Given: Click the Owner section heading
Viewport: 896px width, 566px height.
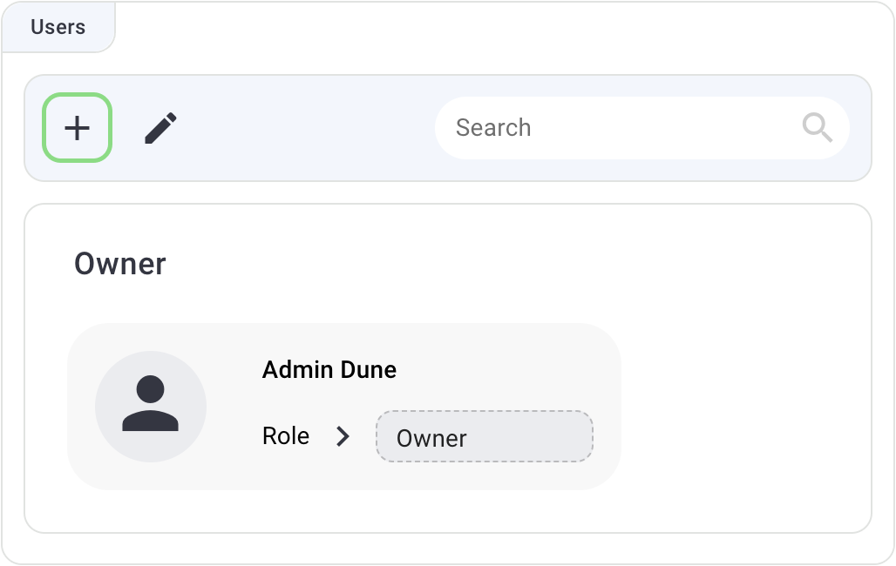Looking at the screenshot, I should [x=120, y=264].
